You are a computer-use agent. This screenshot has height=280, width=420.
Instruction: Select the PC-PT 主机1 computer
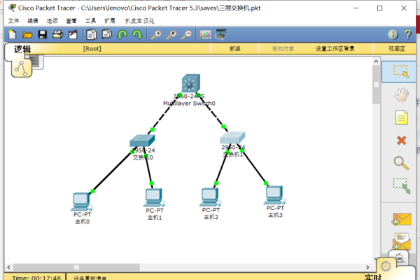(x=154, y=198)
